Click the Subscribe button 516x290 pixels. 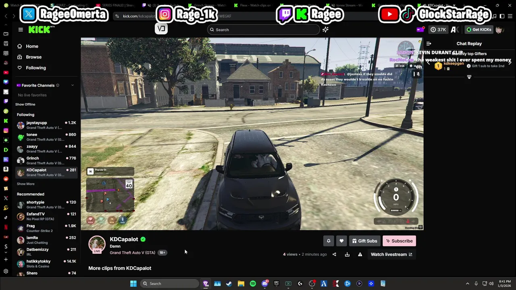tap(399, 241)
